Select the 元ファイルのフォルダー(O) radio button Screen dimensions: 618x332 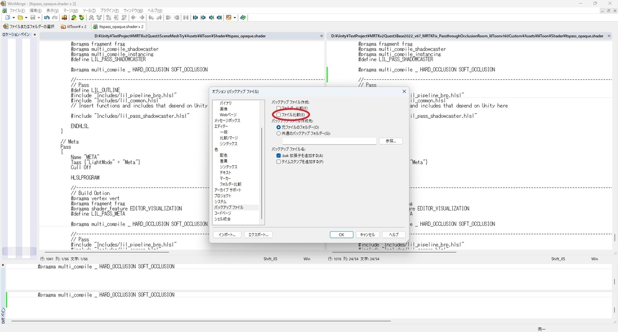tap(279, 127)
